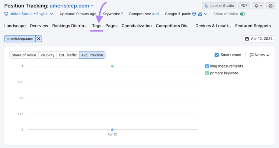Select the Tags tab
Image resolution: width=279 pixels, height=148 pixels.
(x=97, y=26)
